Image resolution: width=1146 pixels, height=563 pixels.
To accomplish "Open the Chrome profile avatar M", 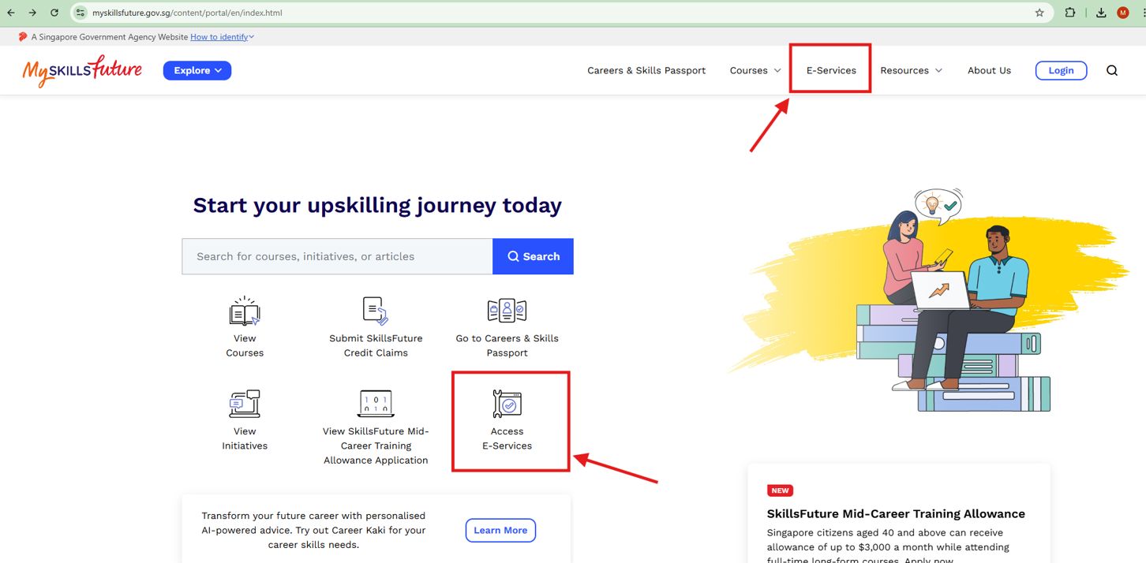I will pos(1123,13).
